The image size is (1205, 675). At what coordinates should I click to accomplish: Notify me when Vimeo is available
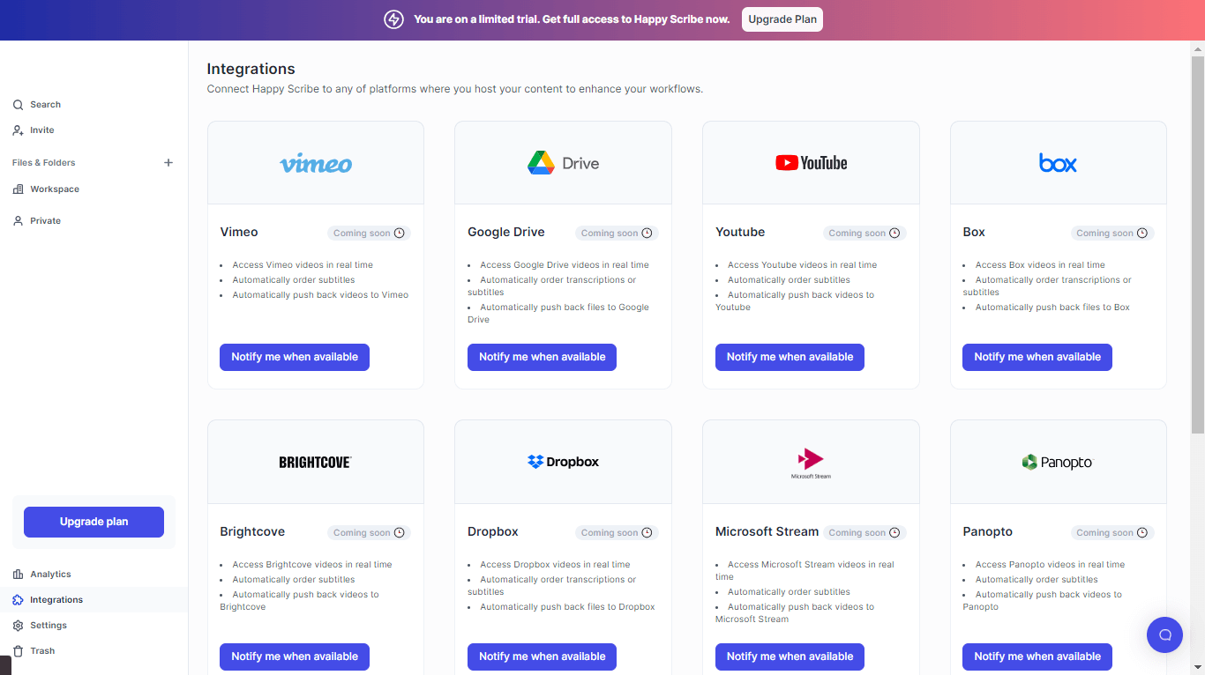coord(295,357)
